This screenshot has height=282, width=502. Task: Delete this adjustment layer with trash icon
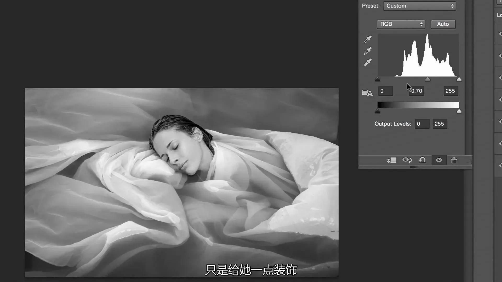(454, 160)
